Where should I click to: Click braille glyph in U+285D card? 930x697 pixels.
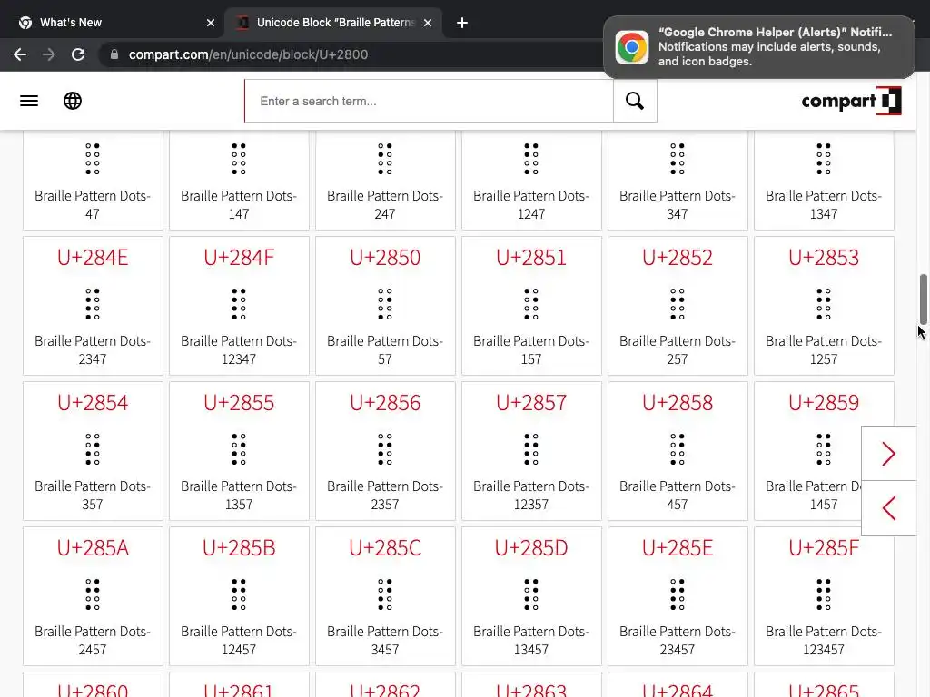pyautogui.click(x=531, y=594)
